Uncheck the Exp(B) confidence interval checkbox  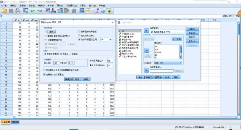79,39
